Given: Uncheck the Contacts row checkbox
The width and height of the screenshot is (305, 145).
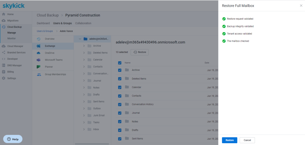Looking at the screenshot, I should 120,96.
